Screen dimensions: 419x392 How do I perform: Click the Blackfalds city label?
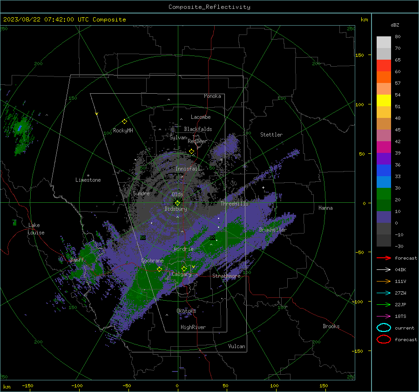pyautogui.click(x=198, y=129)
